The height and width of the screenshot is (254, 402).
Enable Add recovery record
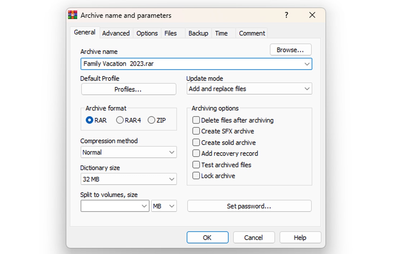coord(196,153)
